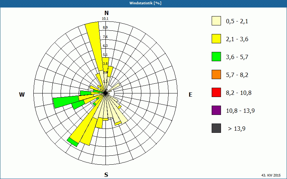Image resolution: width=287 pixels, height=179 pixels.
Task: Click the purple 10,8 - 13,9 legend swatch
Action: click(216, 110)
